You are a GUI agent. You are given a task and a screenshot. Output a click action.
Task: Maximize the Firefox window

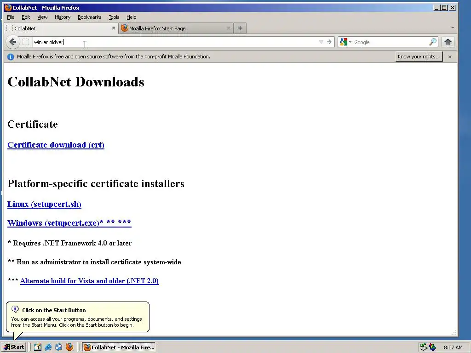(x=444, y=7)
